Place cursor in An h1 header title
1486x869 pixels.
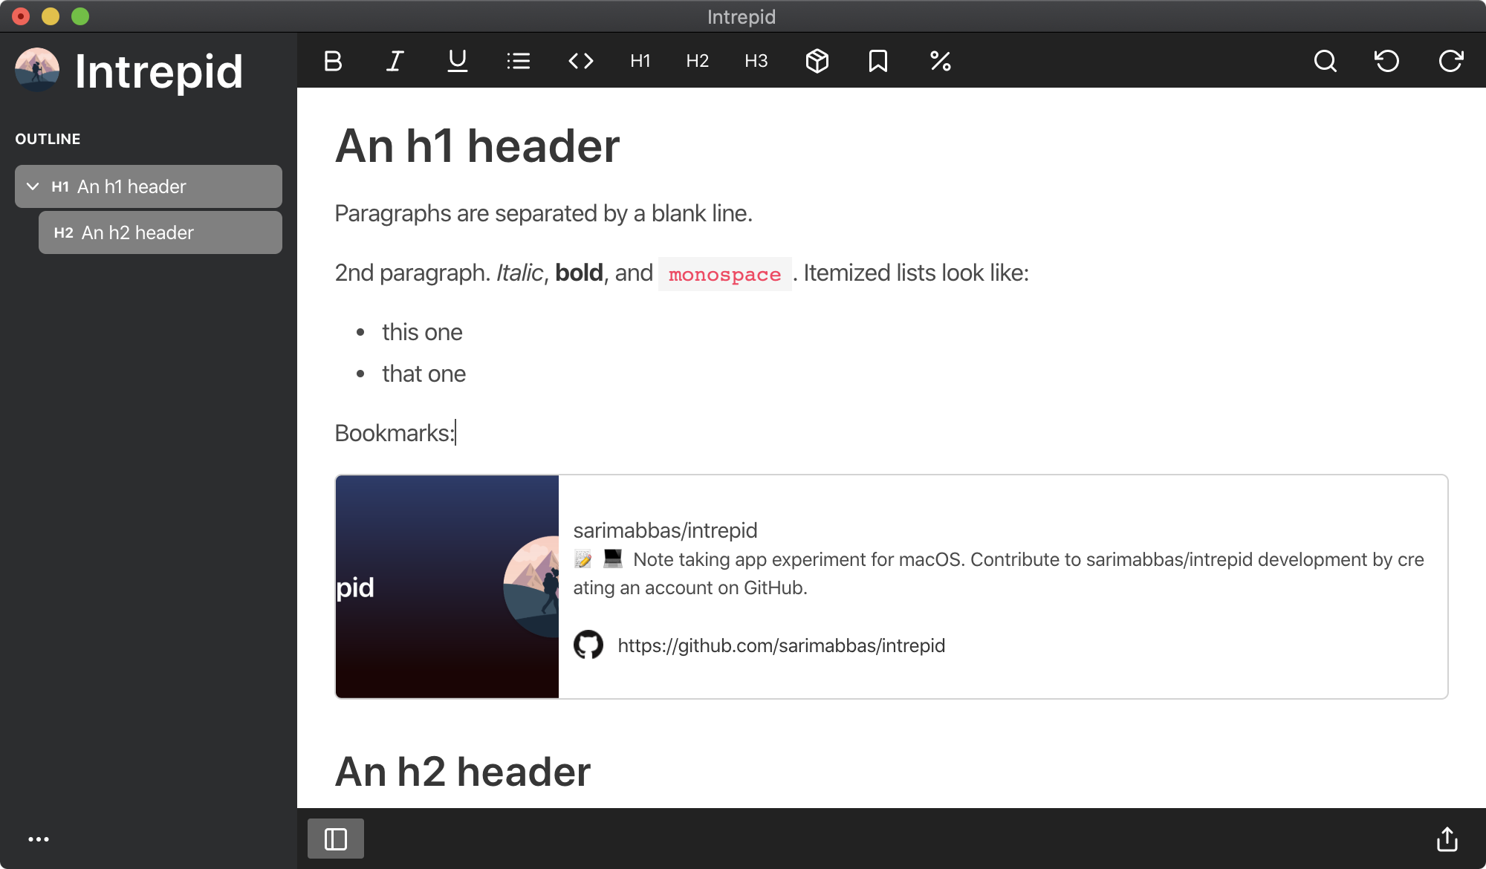point(477,146)
